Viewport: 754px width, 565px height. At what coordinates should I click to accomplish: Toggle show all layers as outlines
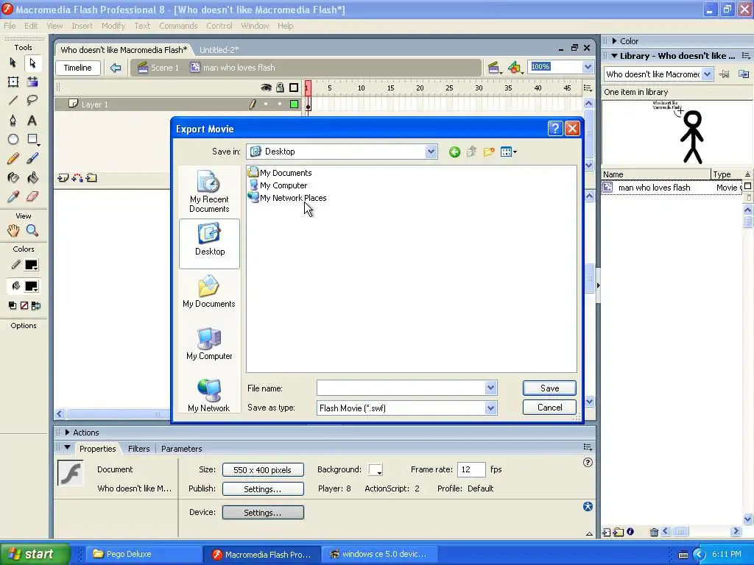click(293, 88)
